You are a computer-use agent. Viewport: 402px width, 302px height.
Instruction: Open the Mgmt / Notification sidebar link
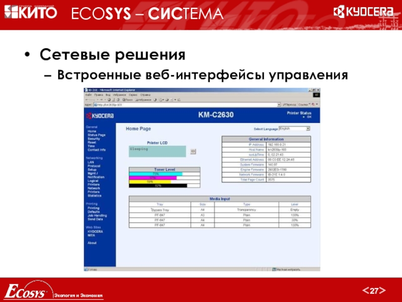point(96,175)
